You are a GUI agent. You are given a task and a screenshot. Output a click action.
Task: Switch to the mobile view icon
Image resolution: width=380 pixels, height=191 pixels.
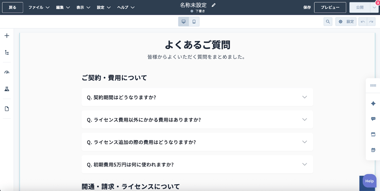194,22
